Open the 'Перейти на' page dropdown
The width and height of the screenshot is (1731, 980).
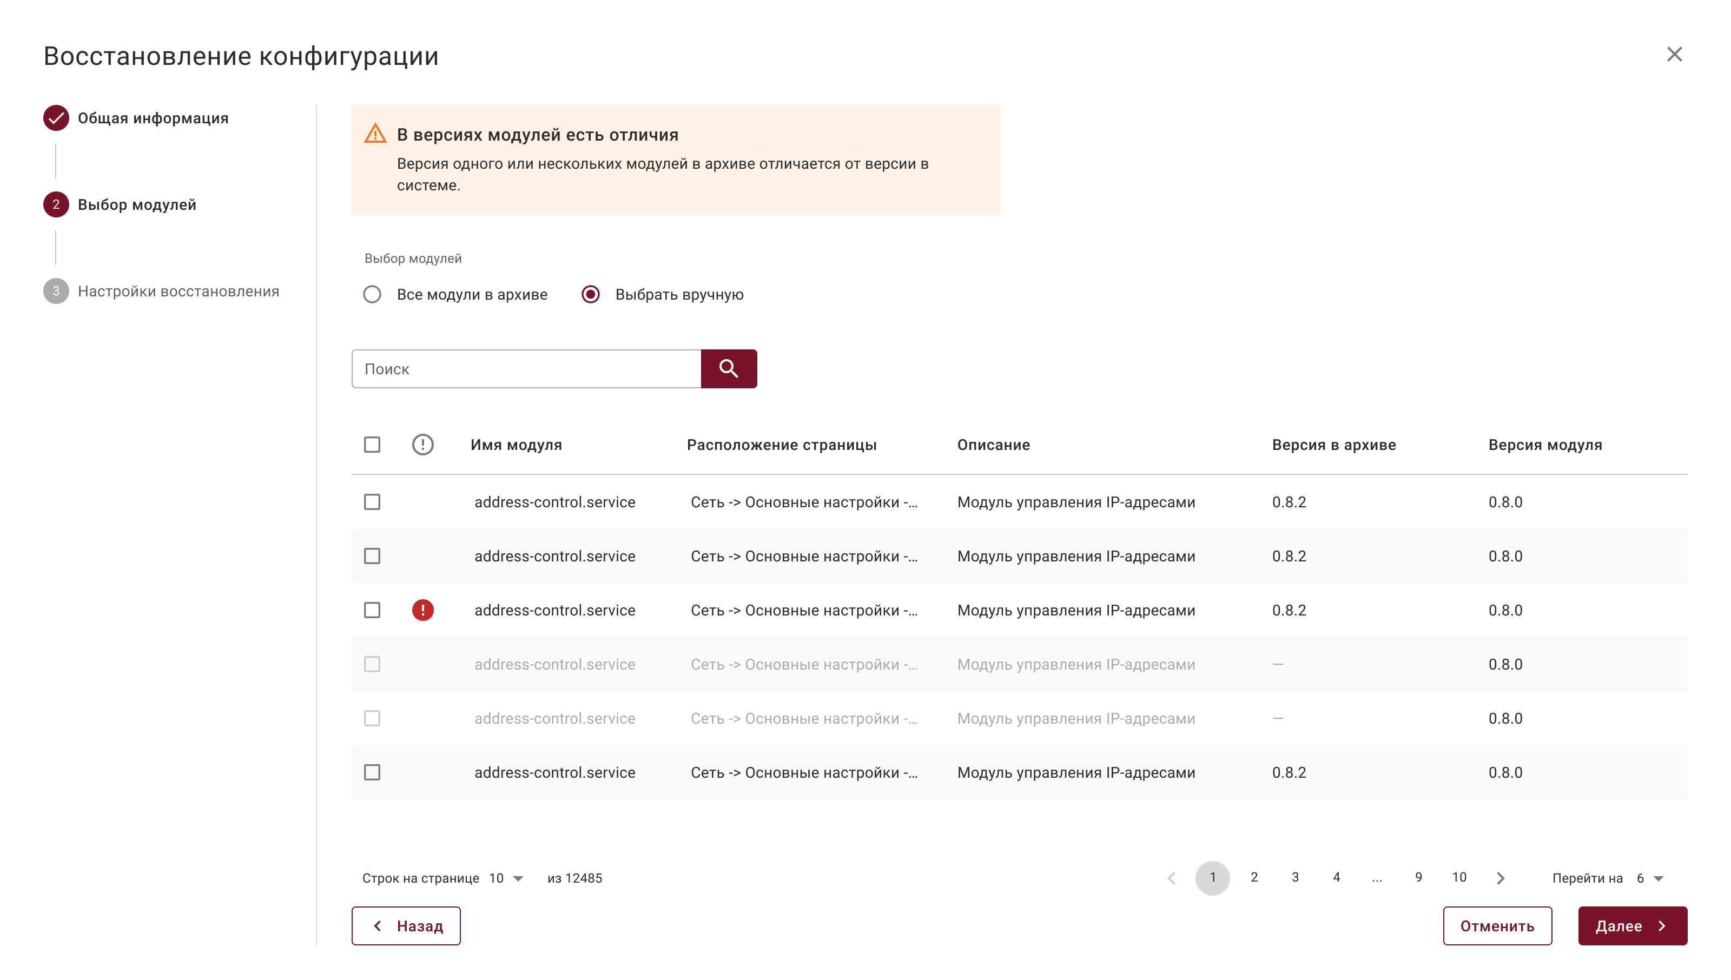click(x=1649, y=878)
